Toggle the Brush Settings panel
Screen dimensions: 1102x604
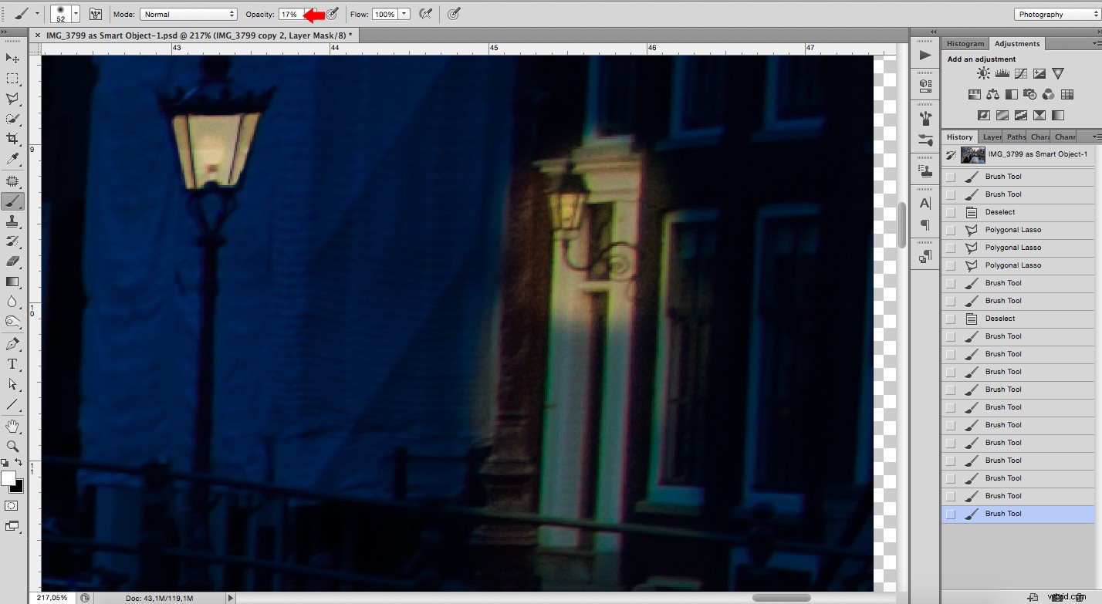click(96, 13)
